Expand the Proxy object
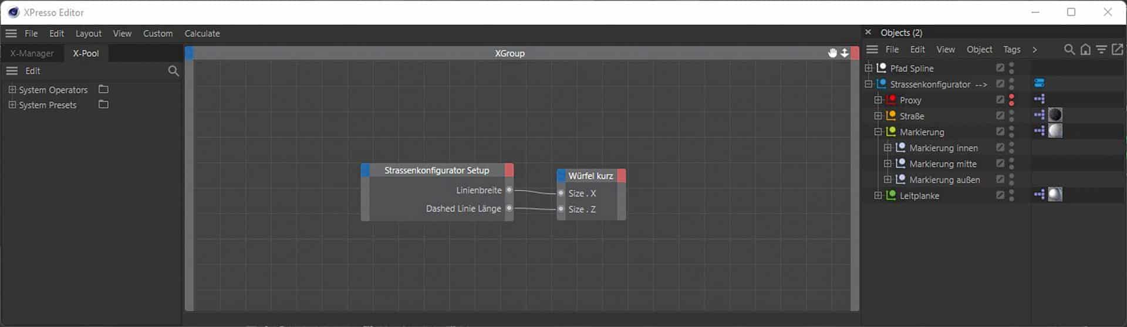The height and width of the screenshot is (327, 1127). 878,100
